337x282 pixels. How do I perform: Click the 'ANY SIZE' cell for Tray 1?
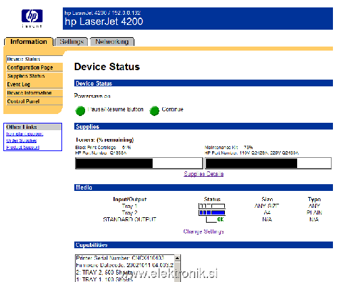[x=267, y=206]
